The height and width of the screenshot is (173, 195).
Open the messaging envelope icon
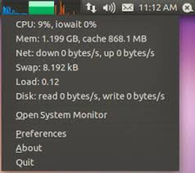128,7
